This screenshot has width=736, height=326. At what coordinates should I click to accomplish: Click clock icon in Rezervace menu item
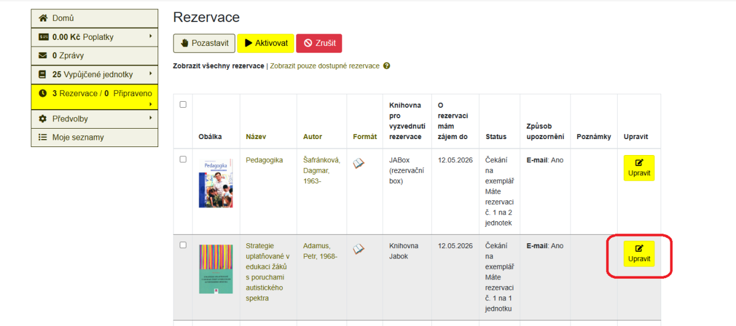pyautogui.click(x=43, y=94)
